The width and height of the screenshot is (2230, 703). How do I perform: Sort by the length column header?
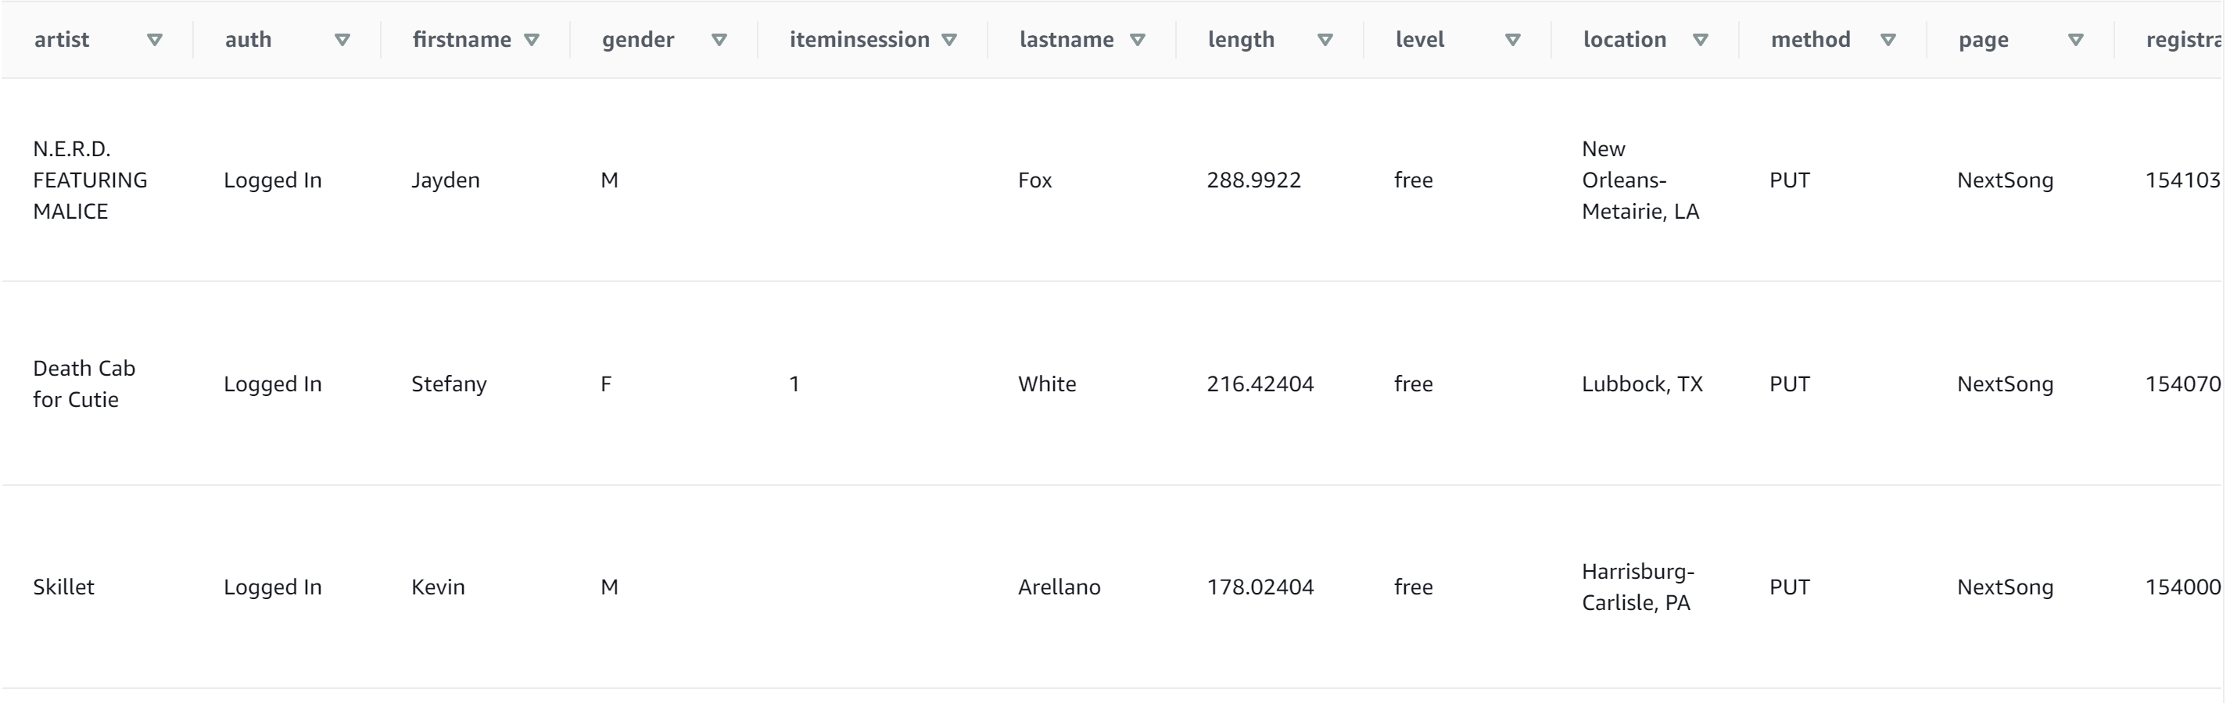pyautogui.click(x=1241, y=39)
